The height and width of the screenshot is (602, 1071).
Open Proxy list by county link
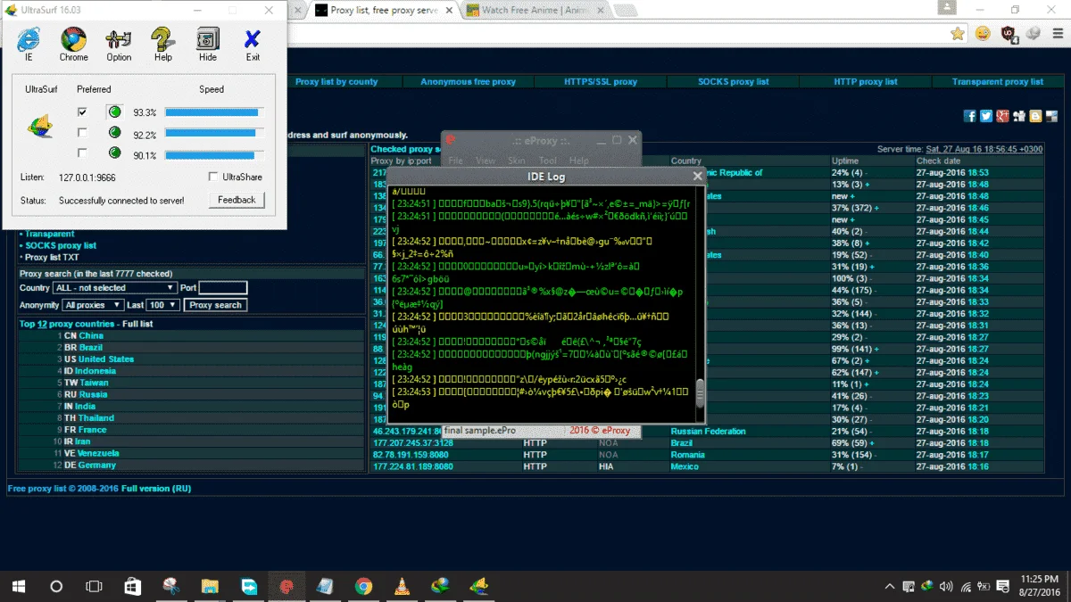[336, 81]
